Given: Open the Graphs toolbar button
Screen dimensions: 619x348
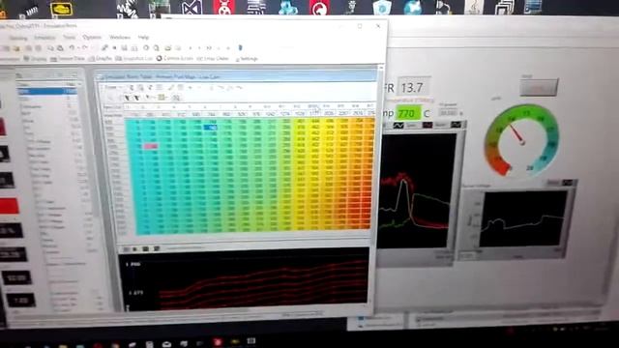Looking at the screenshot, I should coord(101,58).
